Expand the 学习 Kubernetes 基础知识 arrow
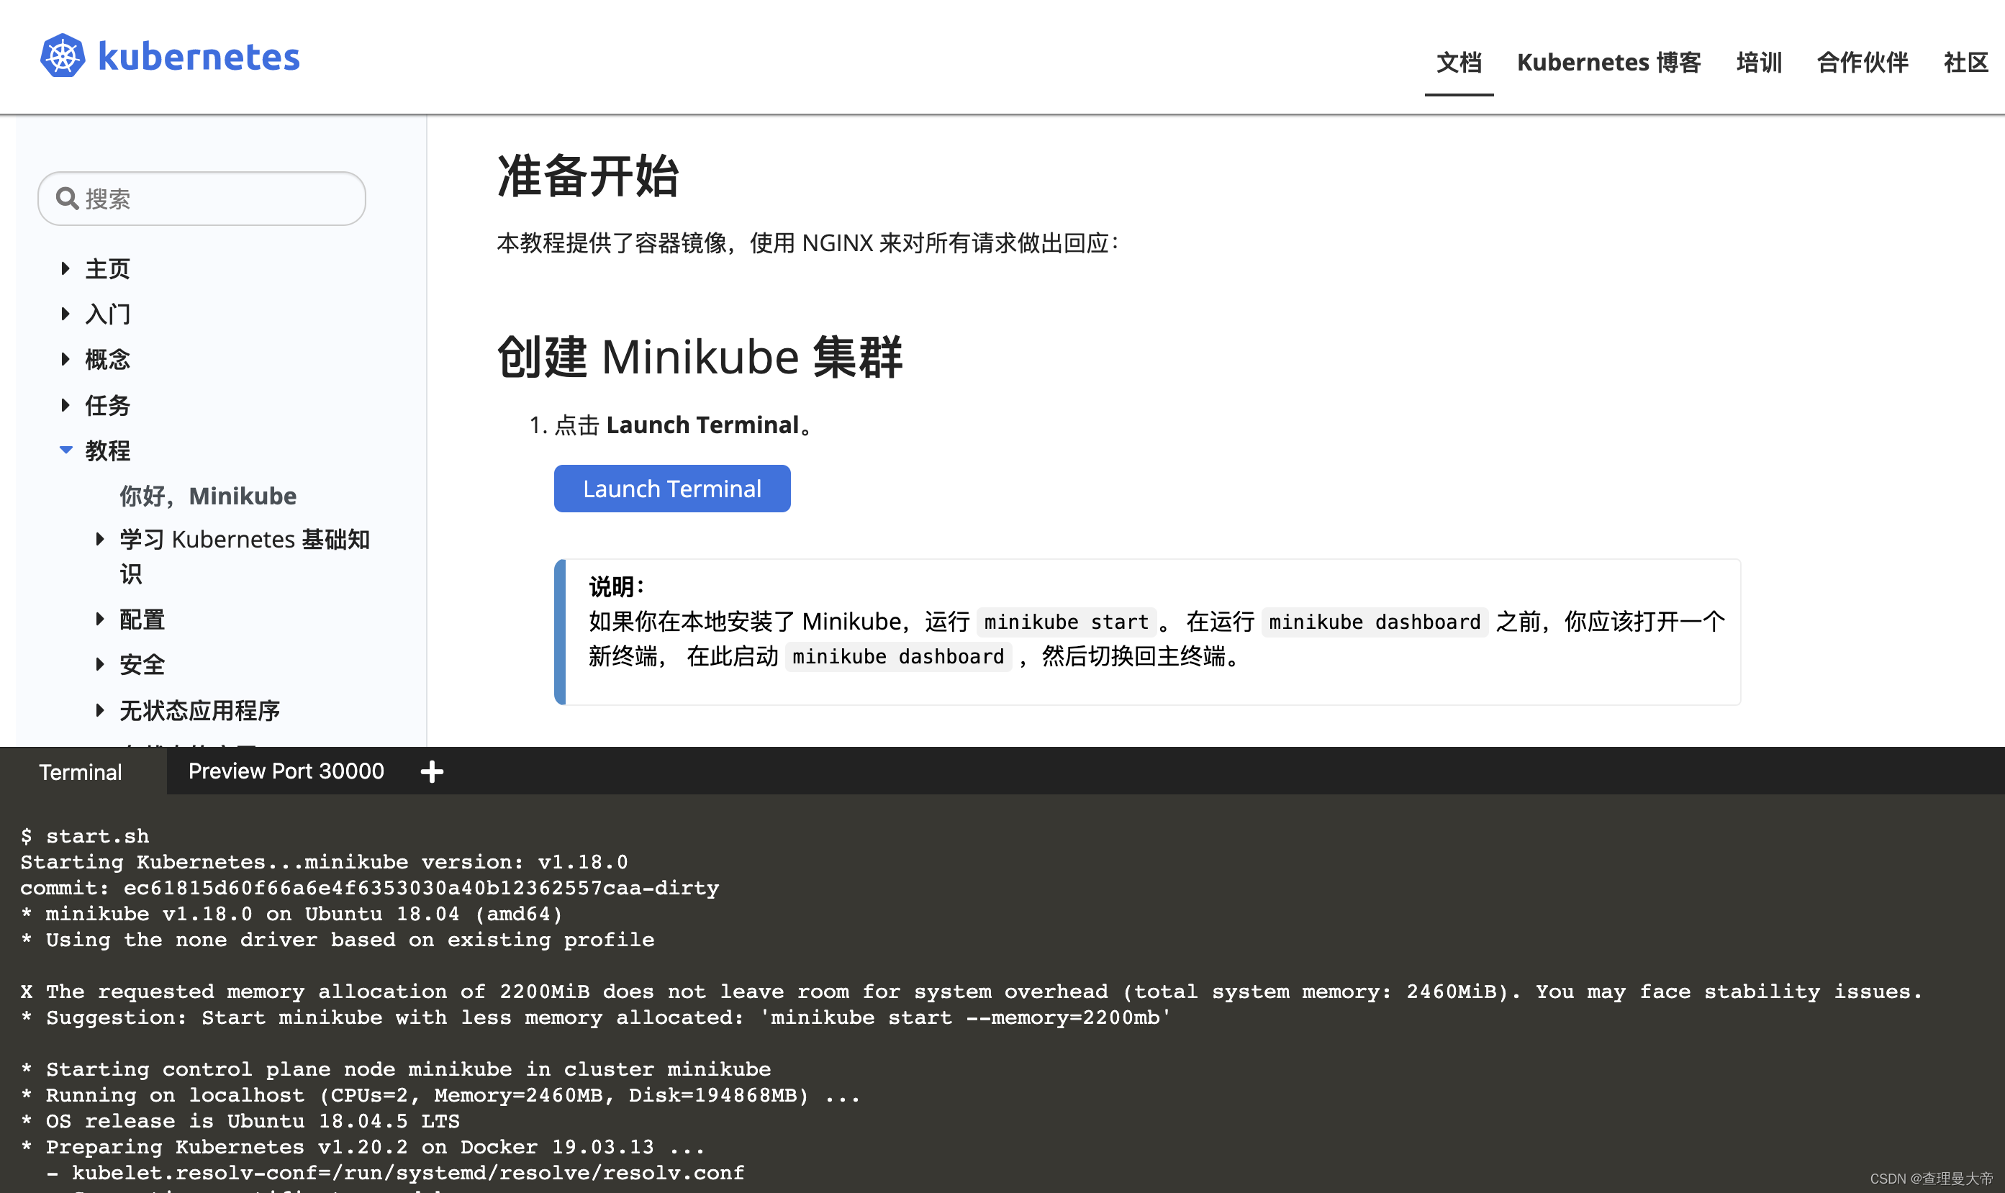The height and width of the screenshot is (1193, 2005). tap(100, 540)
